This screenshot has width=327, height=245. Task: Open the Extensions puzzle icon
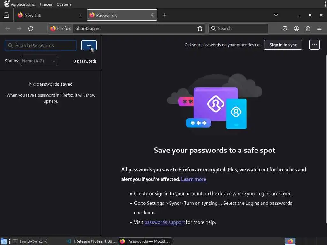coord(308,28)
